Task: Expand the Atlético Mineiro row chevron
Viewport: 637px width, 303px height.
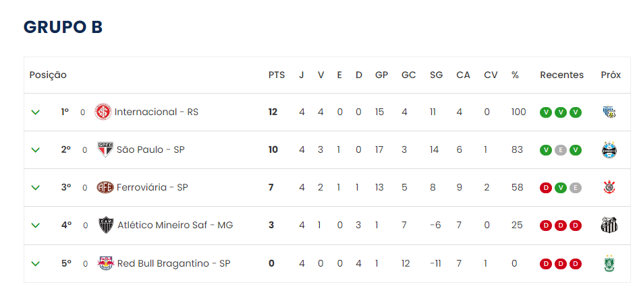Action: point(36,226)
